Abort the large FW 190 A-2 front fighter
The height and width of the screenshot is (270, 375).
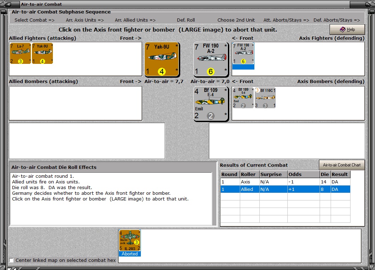click(211, 59)
